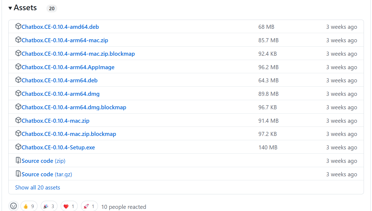Click the 97.2 KB file size
The height and width of the screenshot is (211, 372).
click(x=268, y=134)
